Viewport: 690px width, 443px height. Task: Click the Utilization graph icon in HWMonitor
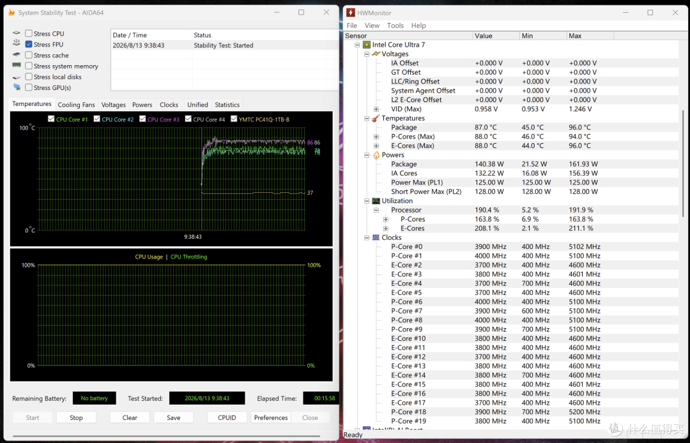pos(376,201)
